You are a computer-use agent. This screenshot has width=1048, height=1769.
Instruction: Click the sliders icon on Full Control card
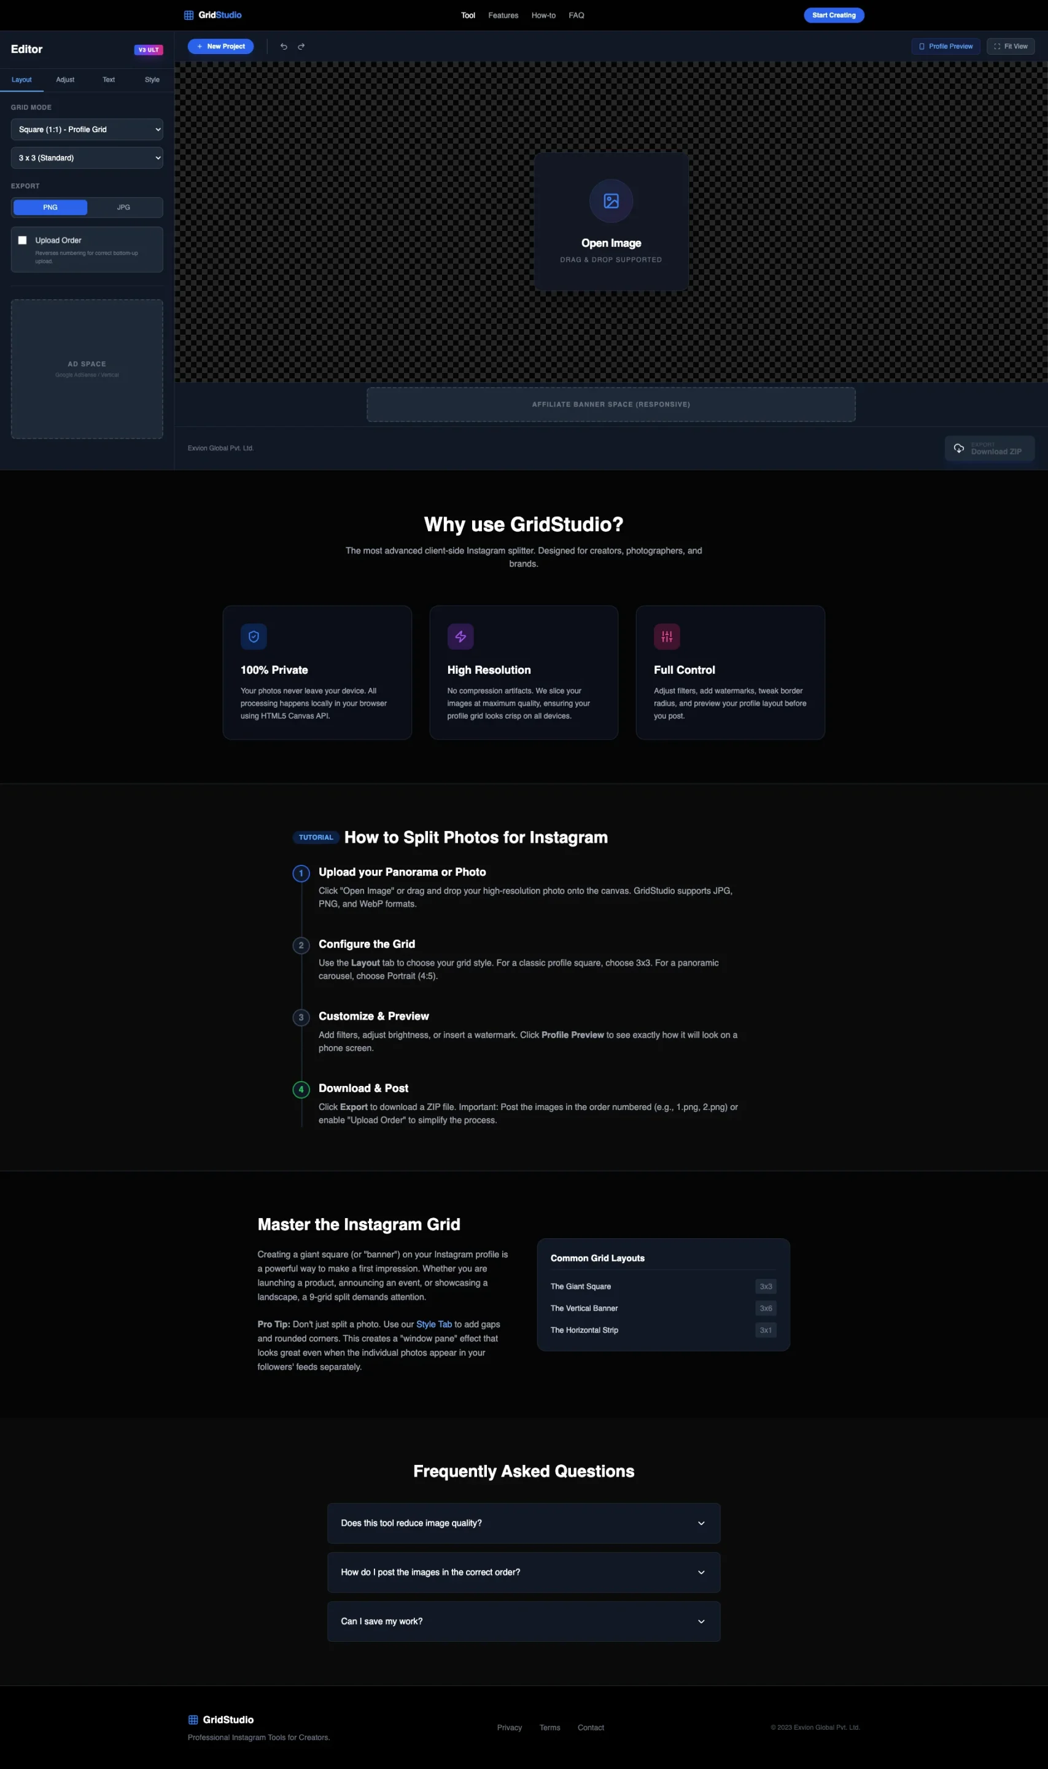(x=667, y=636)
